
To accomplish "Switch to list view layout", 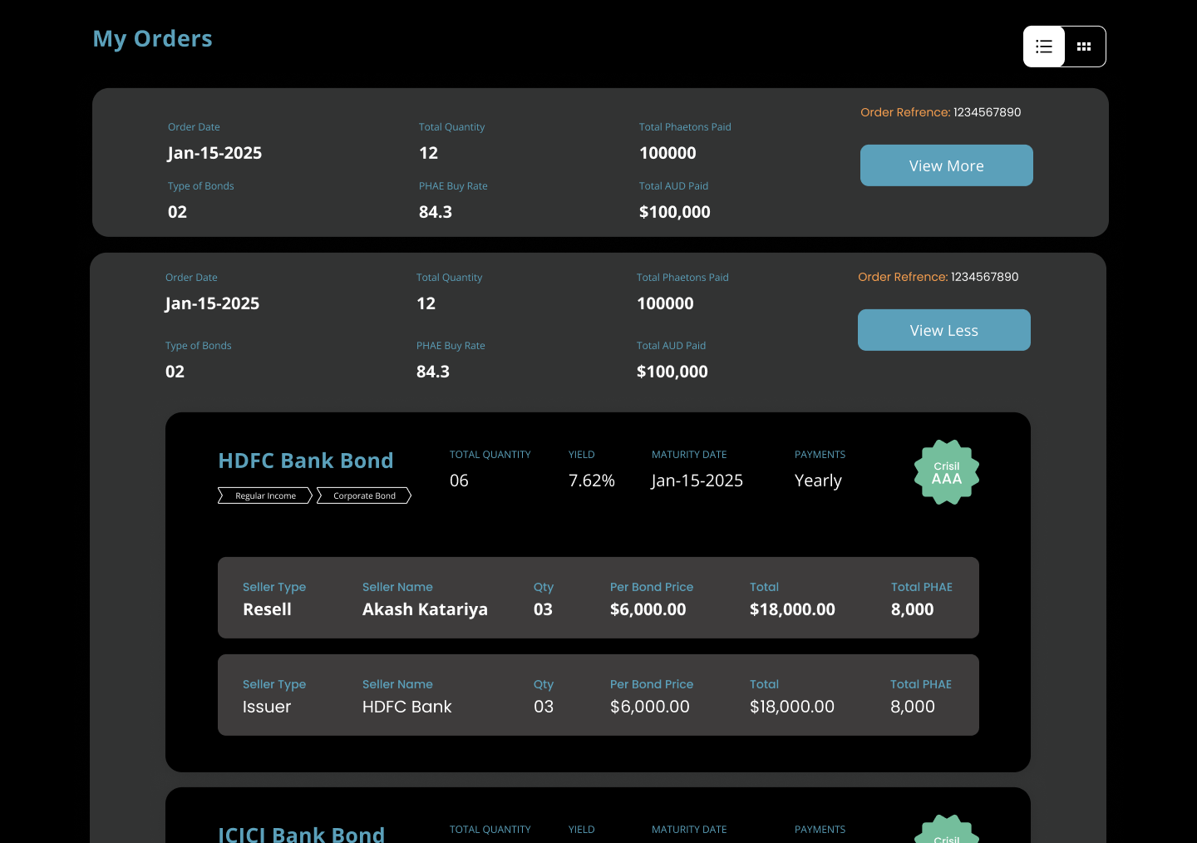I will tap(1044, 47).
